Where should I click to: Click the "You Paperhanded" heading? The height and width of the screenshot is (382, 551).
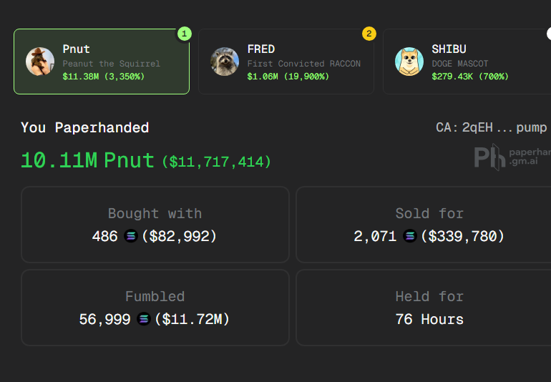click(x=85, y=127)
